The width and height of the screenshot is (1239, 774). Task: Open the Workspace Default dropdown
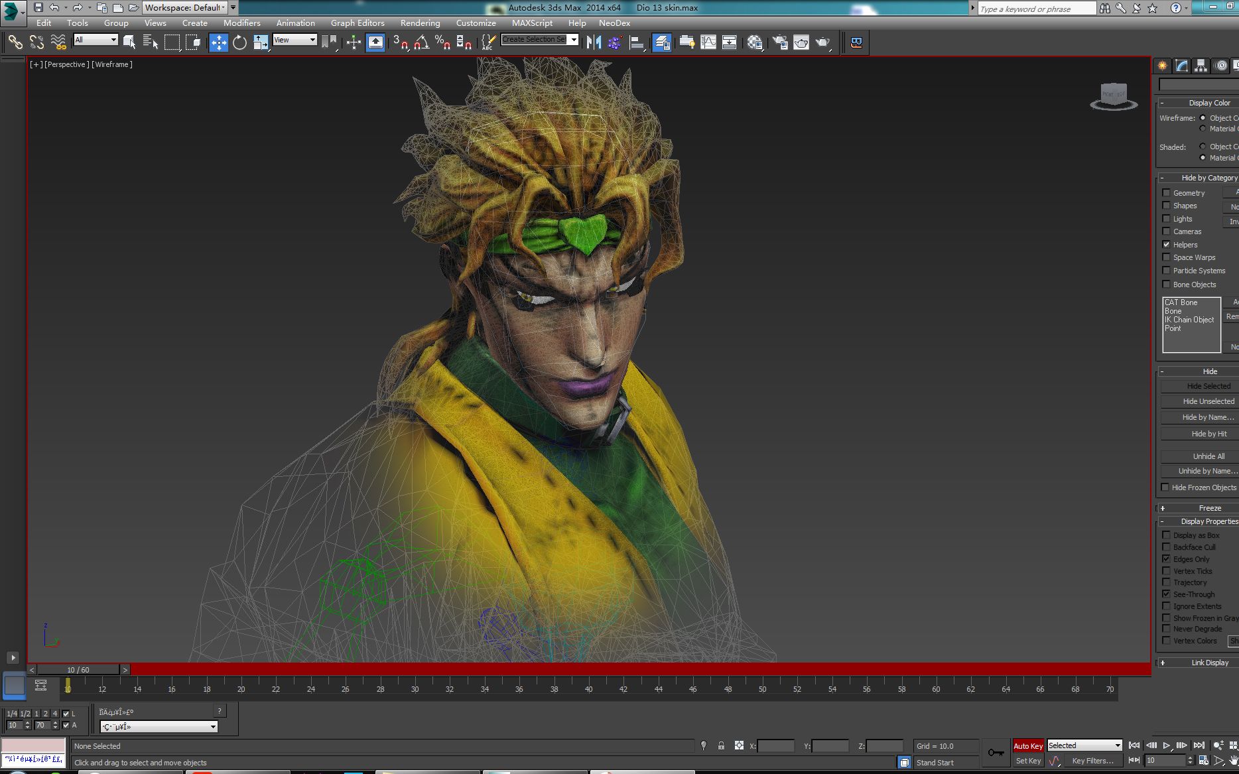(x=185, y=7)
